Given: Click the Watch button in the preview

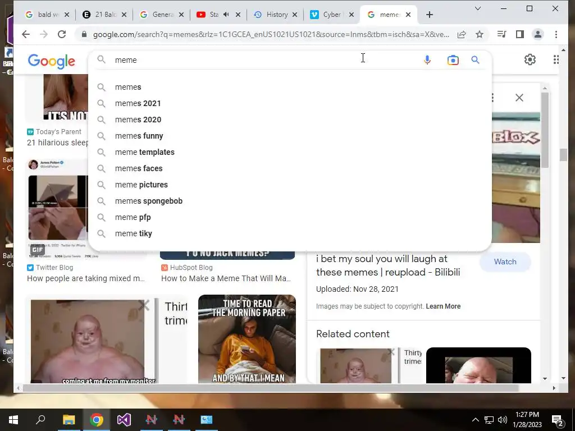Looking at the screenshot, I should click(x=505, y=262).
